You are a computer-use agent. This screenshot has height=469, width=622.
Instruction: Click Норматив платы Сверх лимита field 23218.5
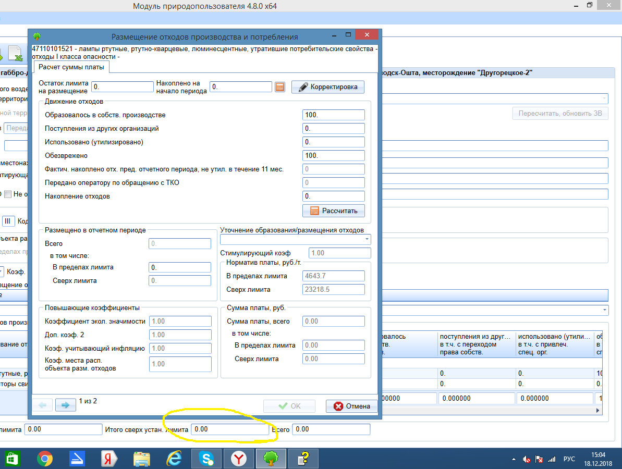click(x=333, y=289)
